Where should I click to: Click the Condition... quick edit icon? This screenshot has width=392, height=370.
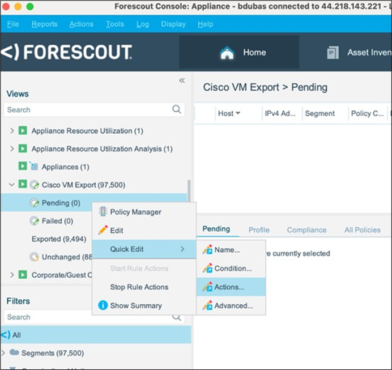(207, 268)
